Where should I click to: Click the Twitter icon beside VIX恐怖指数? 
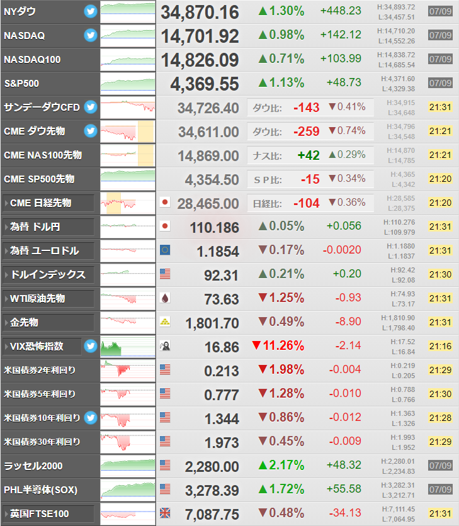[90, 346]
